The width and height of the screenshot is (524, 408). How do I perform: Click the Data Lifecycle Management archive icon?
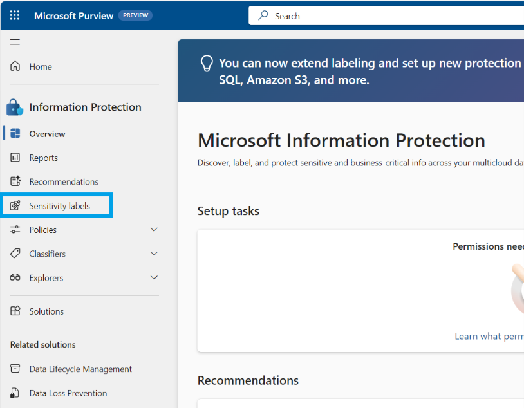click(x=15, y=369)
